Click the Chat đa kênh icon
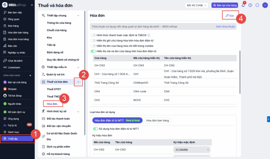270x159 pixels. pyautogui.click(x=5, y=61)
